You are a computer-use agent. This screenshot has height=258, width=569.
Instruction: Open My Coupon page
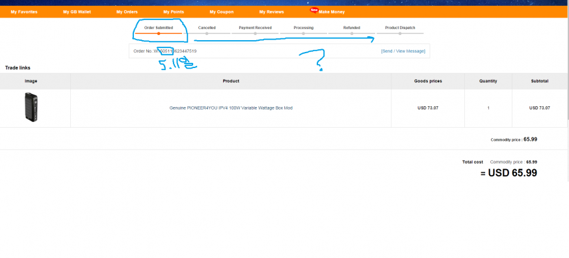tap(222, 12)
